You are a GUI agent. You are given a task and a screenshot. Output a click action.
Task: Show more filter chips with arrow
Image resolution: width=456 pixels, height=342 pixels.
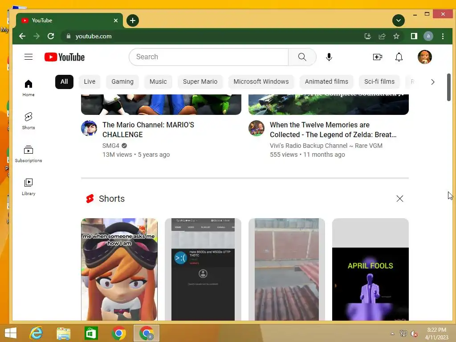432,82
